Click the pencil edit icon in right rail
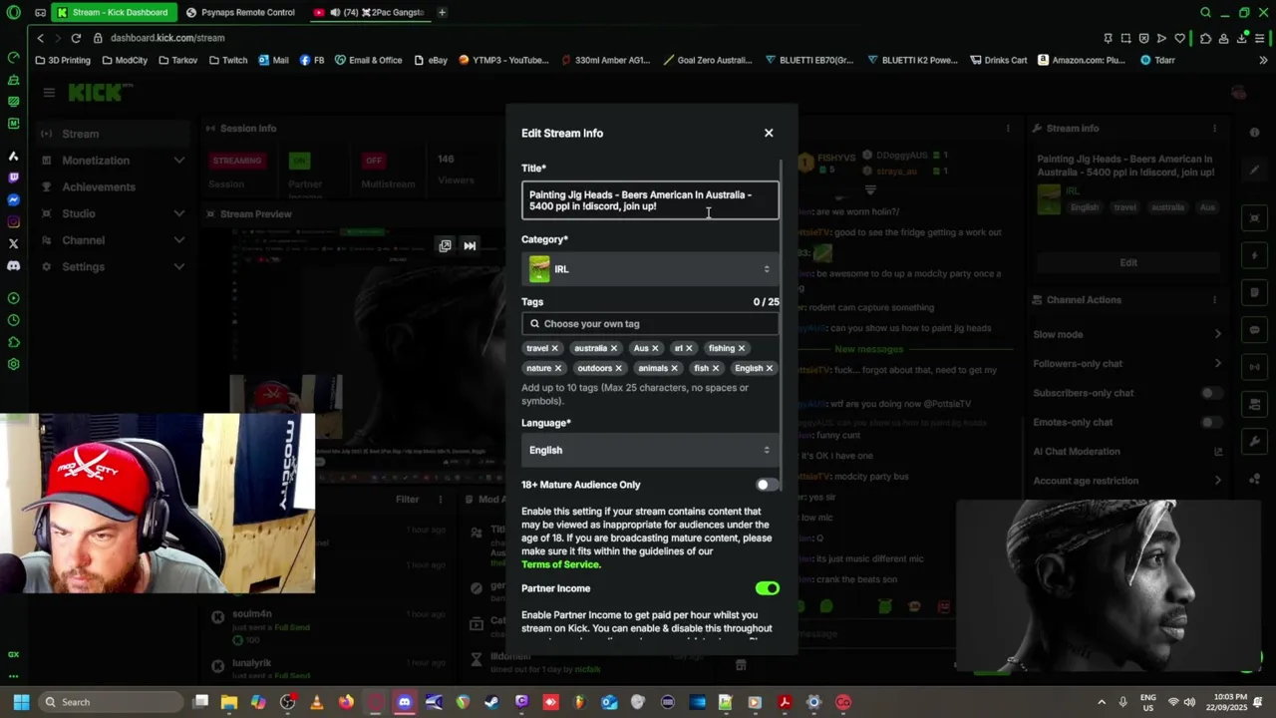The image size is (1276, 718). point(1254,171)
